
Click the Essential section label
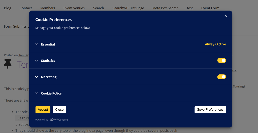(x=48, y=44)
